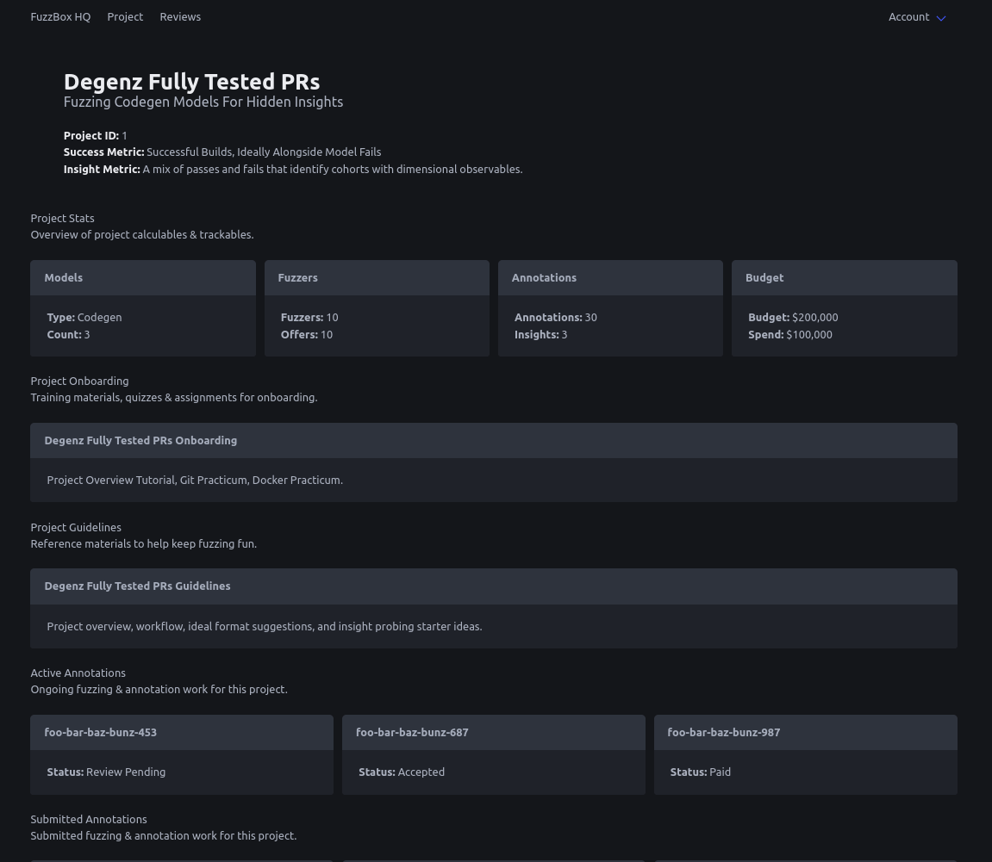Click the Review Pending status

pos(125,772)
